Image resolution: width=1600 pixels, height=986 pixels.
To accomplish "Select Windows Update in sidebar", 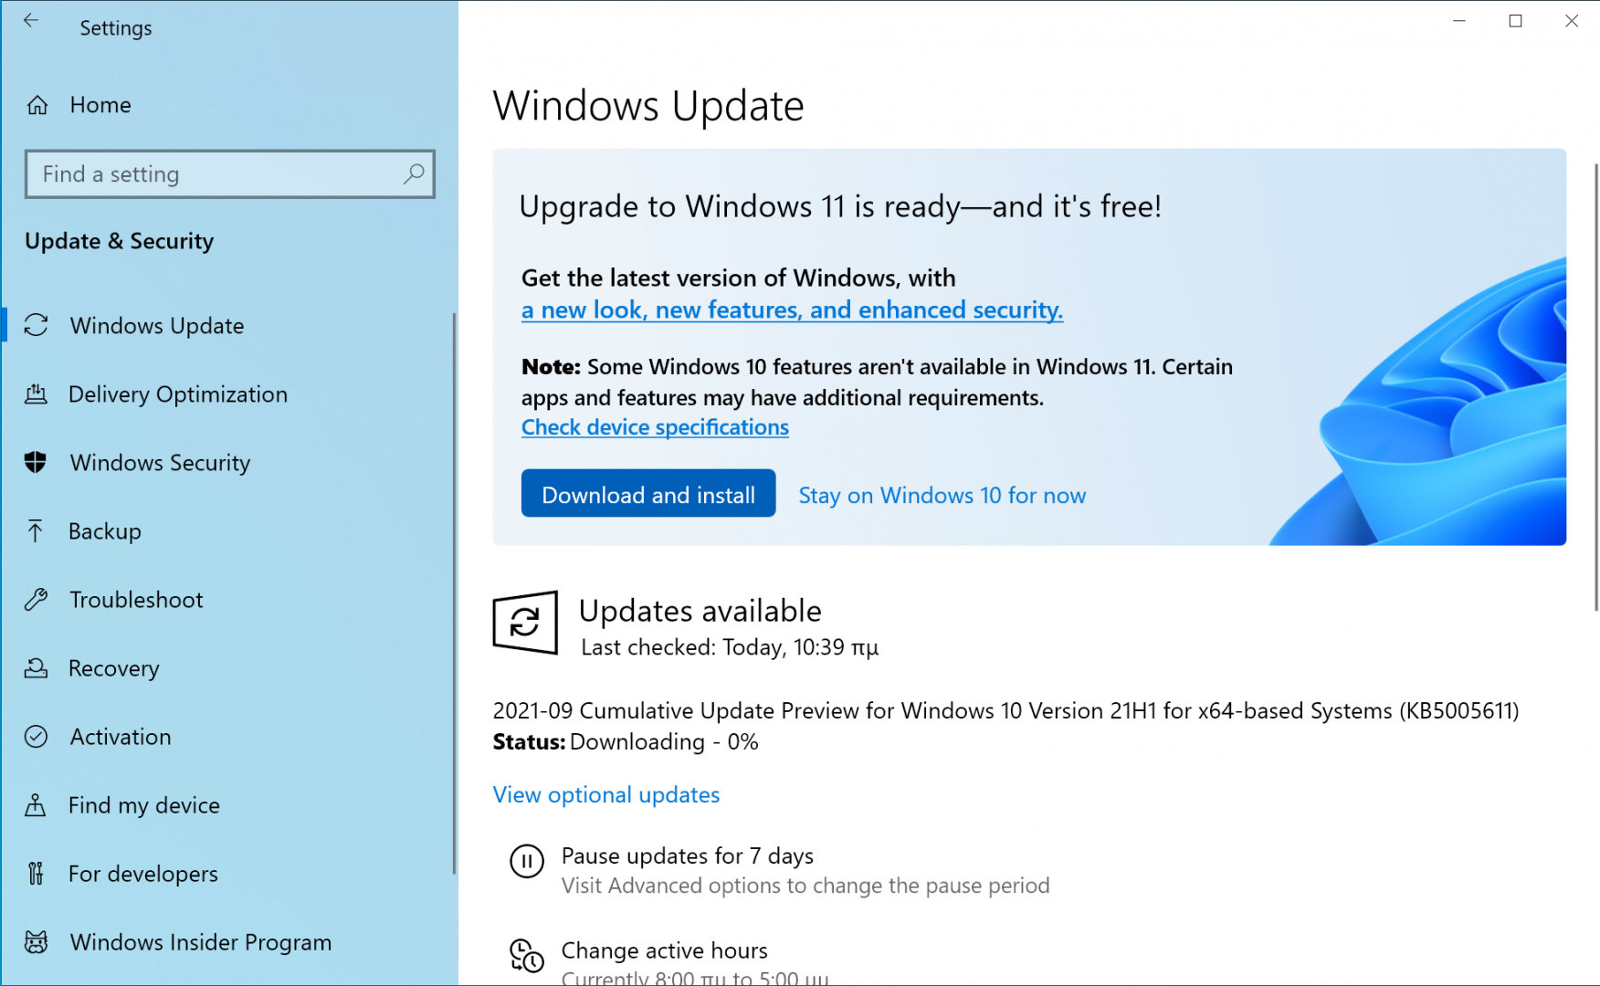I will (x=157, y=326).
